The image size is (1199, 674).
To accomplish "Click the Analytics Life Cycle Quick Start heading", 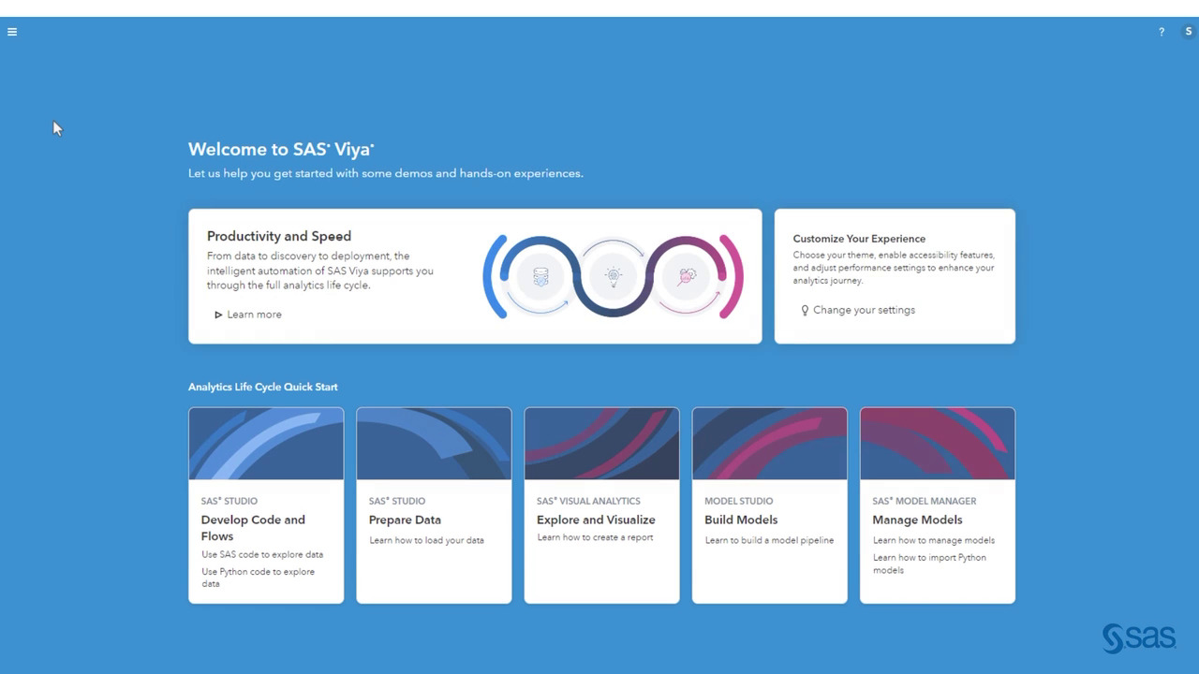I will click(263, 387).
